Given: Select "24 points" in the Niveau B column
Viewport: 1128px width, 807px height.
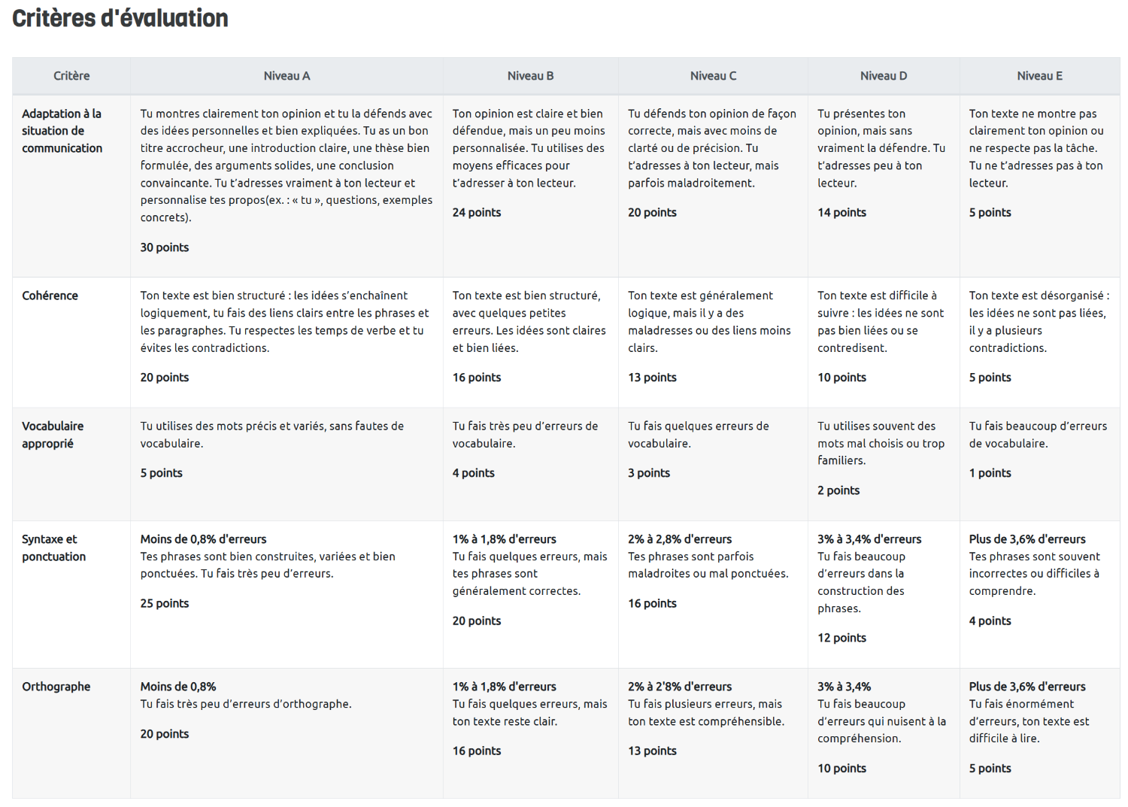Looking at the screenshot, I should [x=476, y=213].
